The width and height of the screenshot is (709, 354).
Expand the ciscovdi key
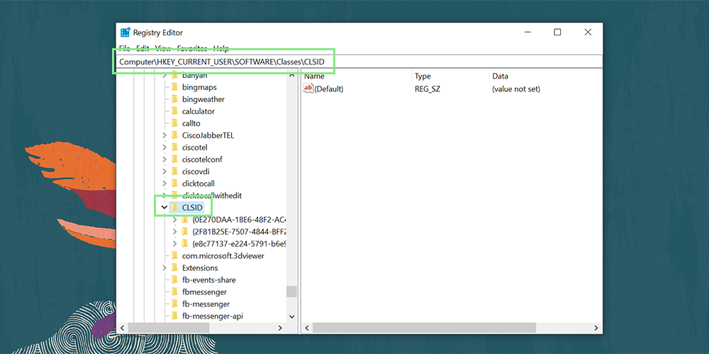pos(164,171)
